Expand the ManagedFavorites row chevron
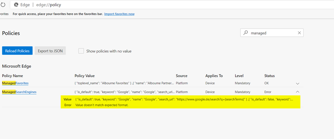This screenshot has width=334, height=139. tap(298, 83)
